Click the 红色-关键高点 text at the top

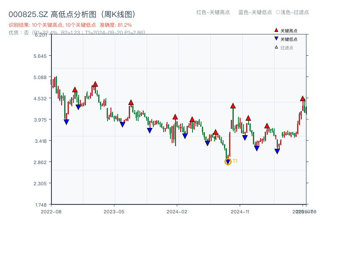point(213,12)
